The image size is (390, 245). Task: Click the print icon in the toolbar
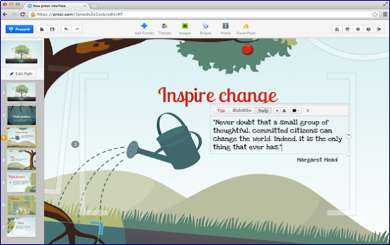tap(347, 29)
